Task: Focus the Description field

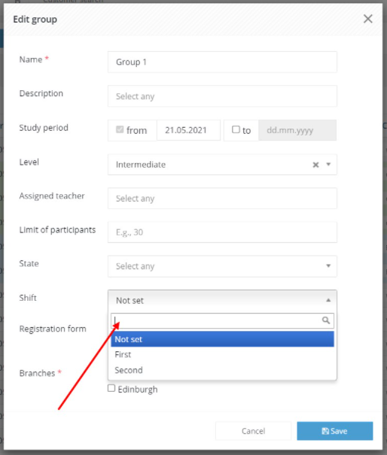Action: coord(222,96)
